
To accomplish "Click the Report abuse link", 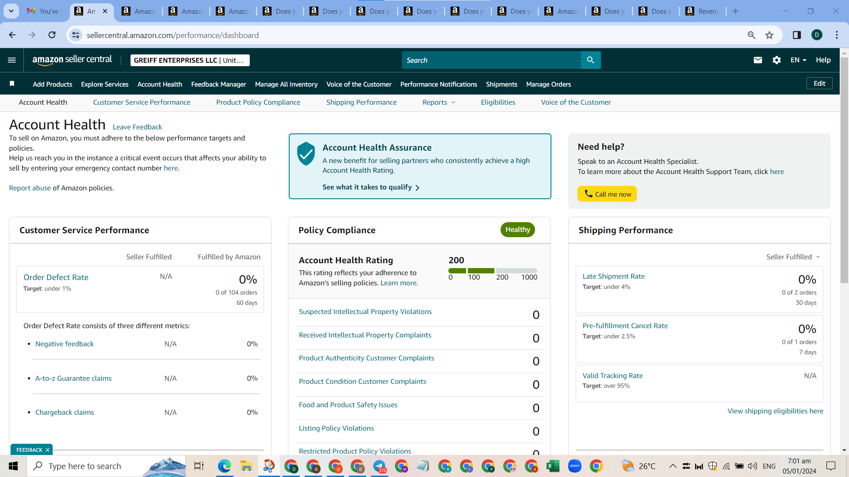I will click(x=30, y=188).
